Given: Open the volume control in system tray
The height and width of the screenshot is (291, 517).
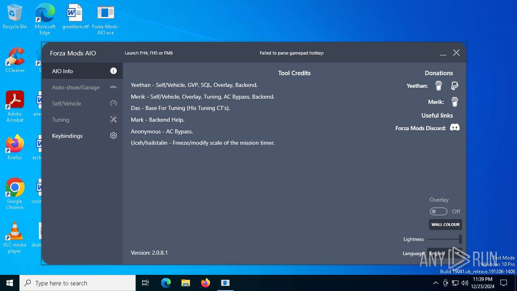Looking at the screenshot, I should point(464,283).
